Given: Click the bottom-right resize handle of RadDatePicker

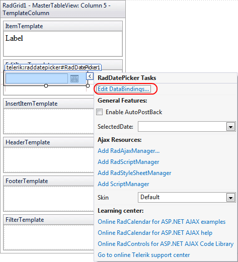Looking at the screenshot, I should 88,86.
